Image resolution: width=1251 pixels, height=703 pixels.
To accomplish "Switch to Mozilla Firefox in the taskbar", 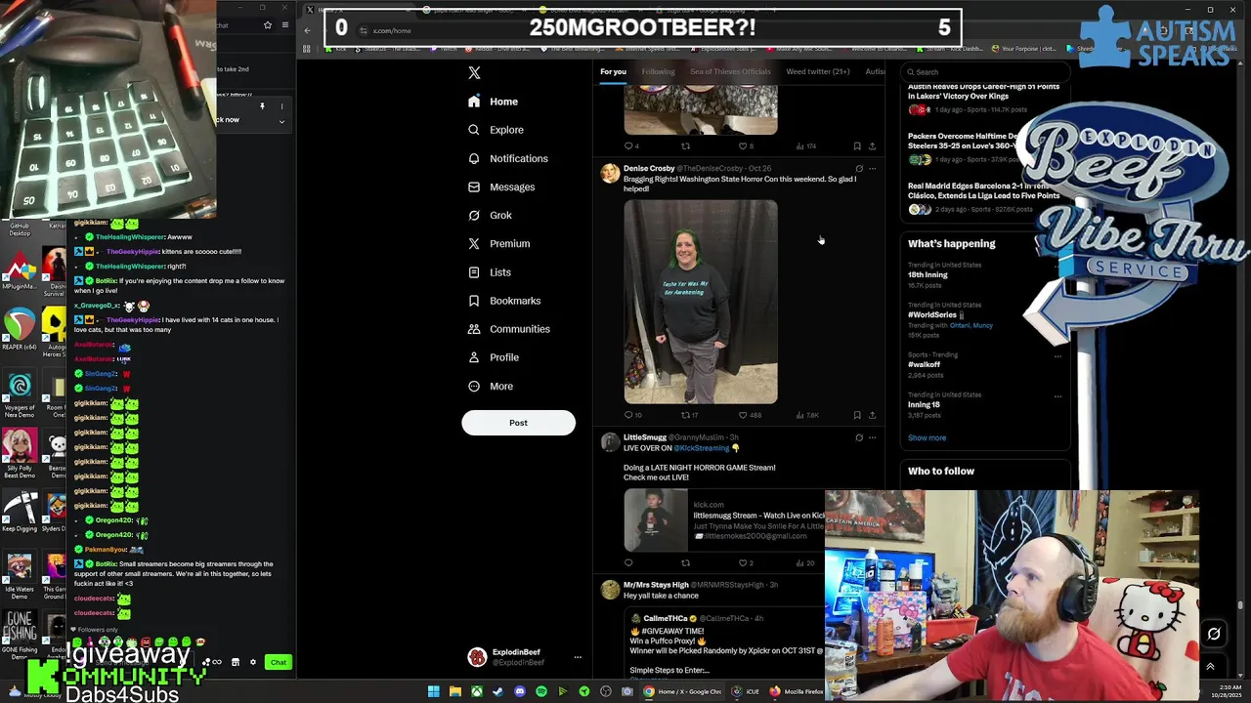I will click(x=797, y=691).
